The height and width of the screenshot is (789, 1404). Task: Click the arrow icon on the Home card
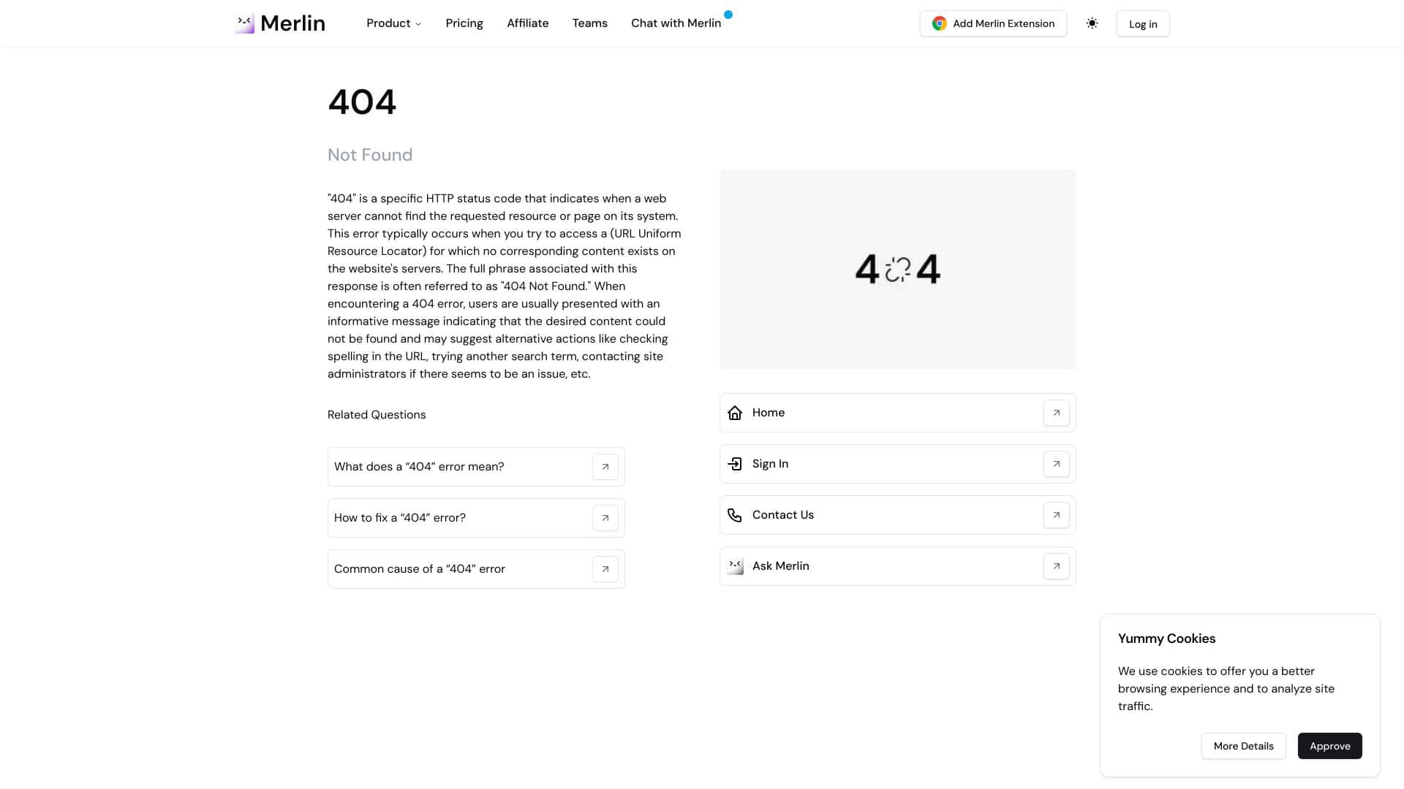coord(1056,412)
